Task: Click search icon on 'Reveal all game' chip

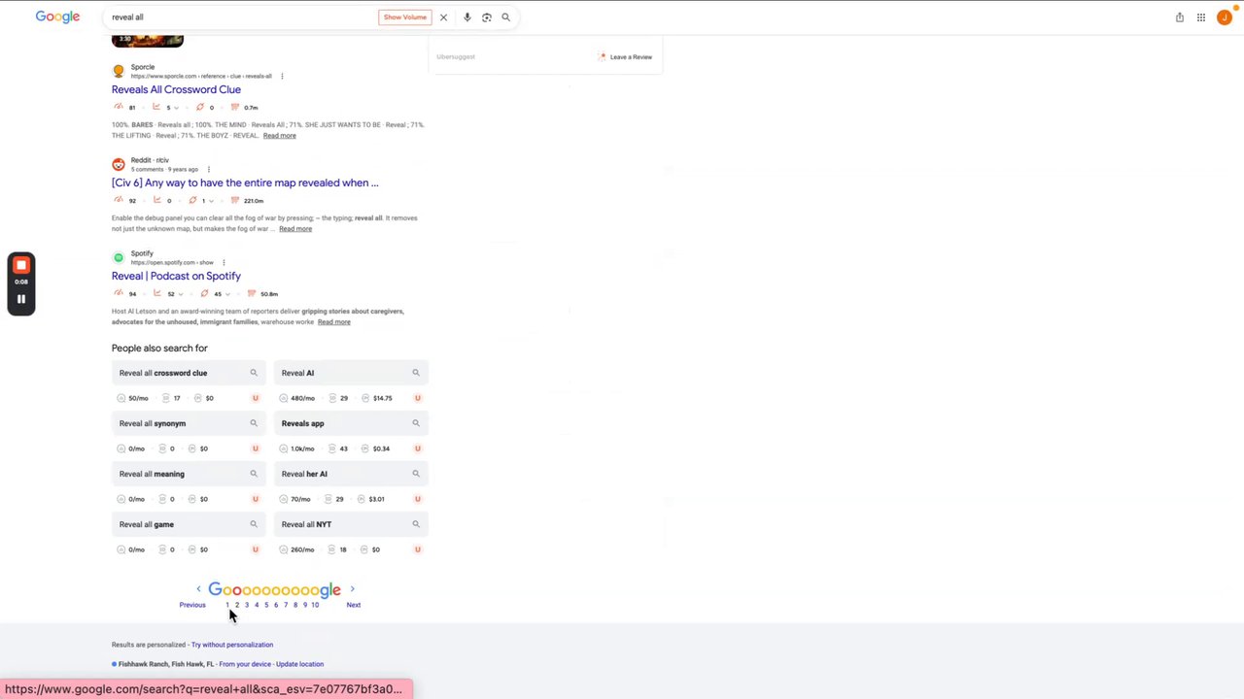Action: click(x=254, y=524)
